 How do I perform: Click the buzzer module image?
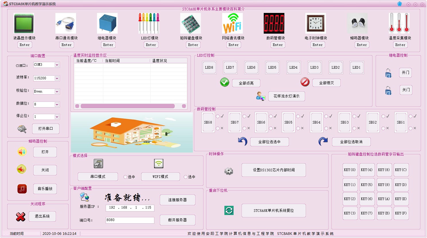[x=357, y=23]
